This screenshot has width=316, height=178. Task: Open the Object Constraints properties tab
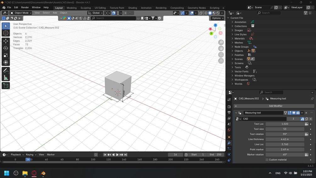(x=229, y=160)
